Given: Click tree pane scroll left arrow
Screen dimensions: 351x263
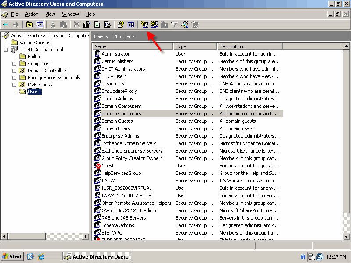Looking at the screenshot, I should [4, 236].
